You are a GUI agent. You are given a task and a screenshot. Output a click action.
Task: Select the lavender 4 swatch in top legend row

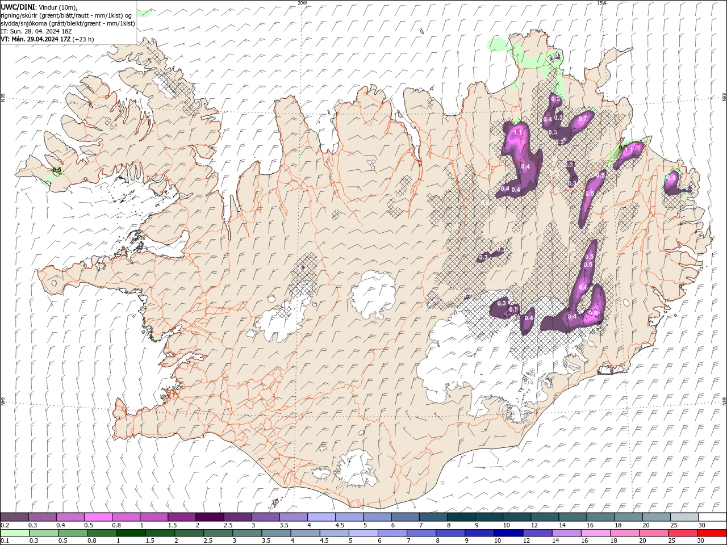321,517
